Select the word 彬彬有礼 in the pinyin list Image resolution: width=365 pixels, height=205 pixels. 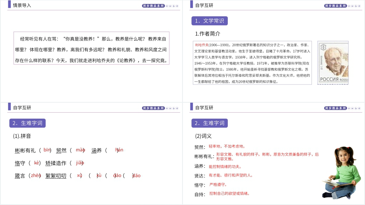(25, 150)
